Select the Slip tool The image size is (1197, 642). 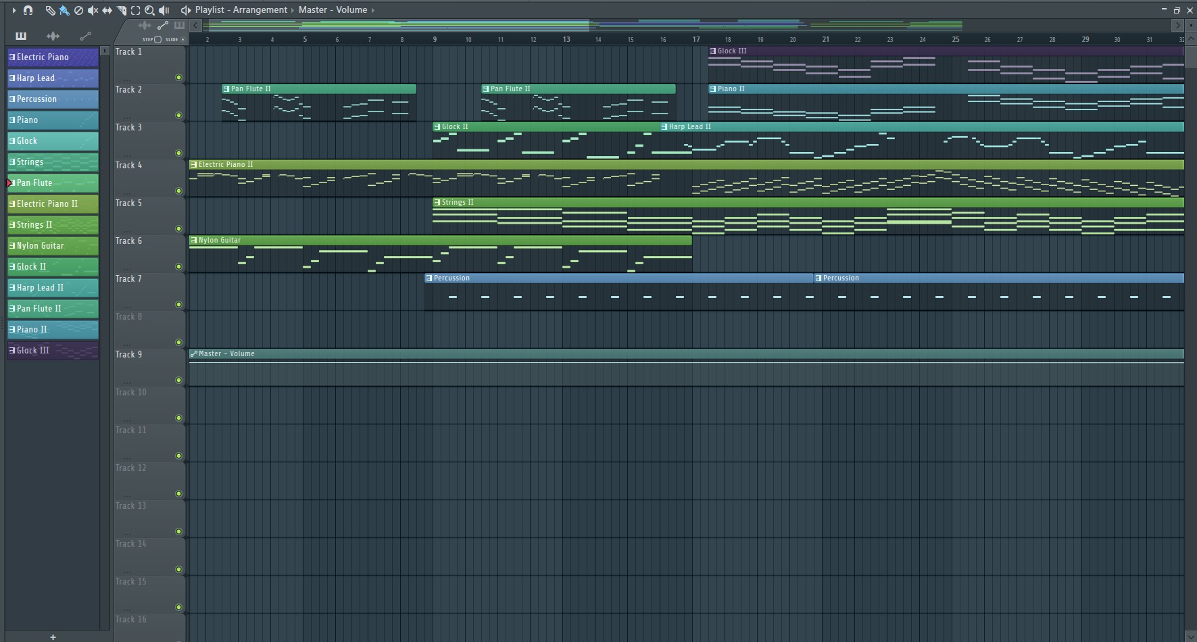point(107,10)
